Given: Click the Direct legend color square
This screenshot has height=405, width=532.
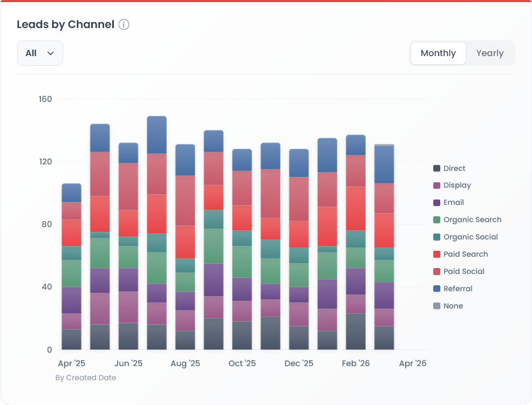Looking at the screenshot, I should 435,168.
